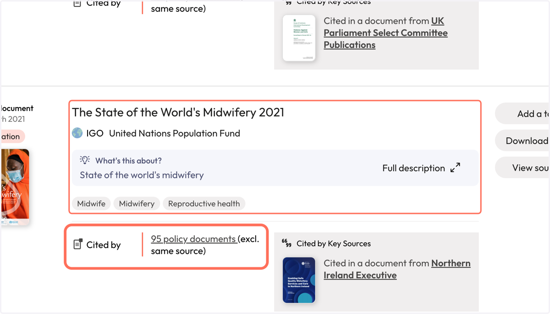The width and height of the screenshot is (550, 314).
Task: Select the Reproductive health tag
Action: click(x=204, y=204)
